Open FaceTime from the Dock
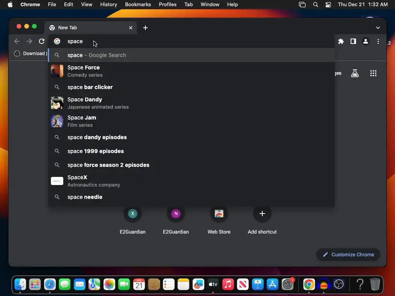Image resolution: width=395 pixels, height=296 pixels. point(124,284)
